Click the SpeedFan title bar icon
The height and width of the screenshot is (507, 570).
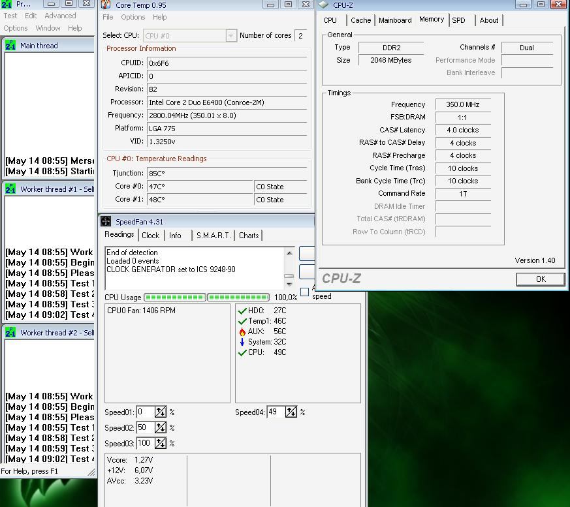point(106,221)
